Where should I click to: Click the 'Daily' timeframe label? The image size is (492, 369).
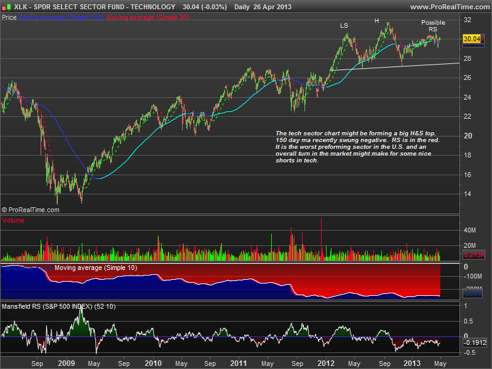242,7
